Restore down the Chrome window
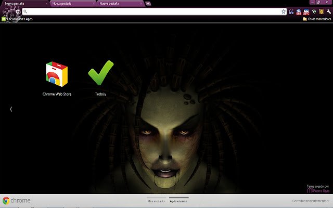This screenshot has height=208, width=333. tap(318, 2)
